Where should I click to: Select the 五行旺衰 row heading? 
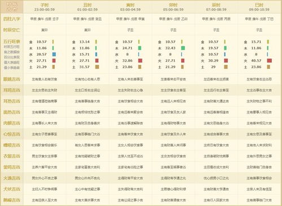pos(12,41)
